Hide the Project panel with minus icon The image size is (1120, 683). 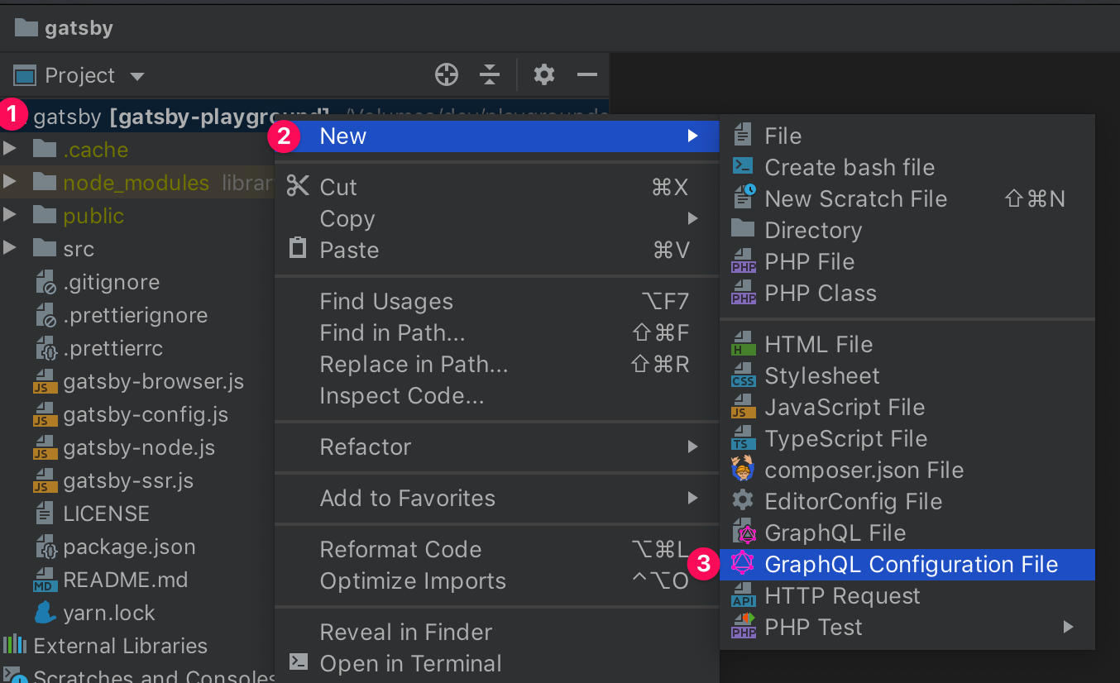click(x=587, y=75)
